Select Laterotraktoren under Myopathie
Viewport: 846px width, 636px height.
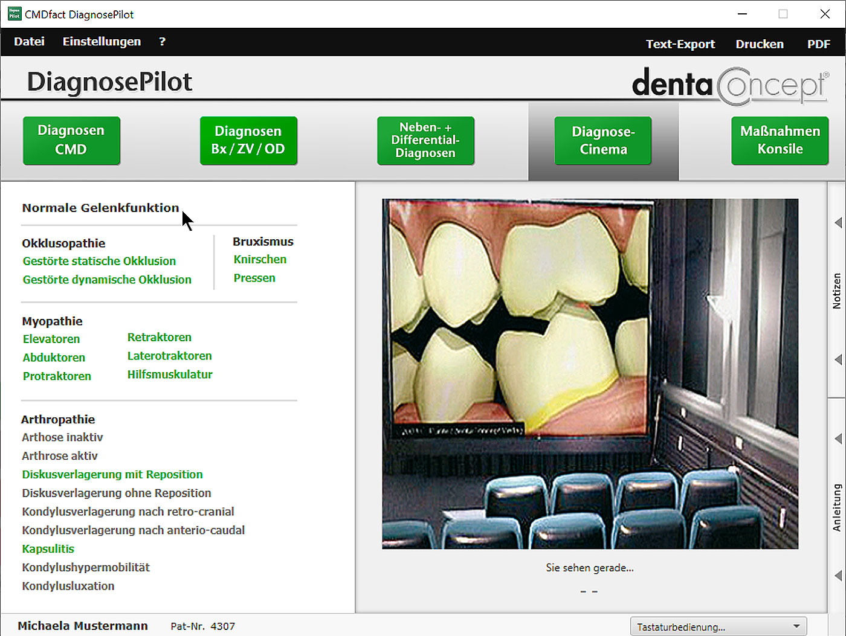click(x=169, y=356)
